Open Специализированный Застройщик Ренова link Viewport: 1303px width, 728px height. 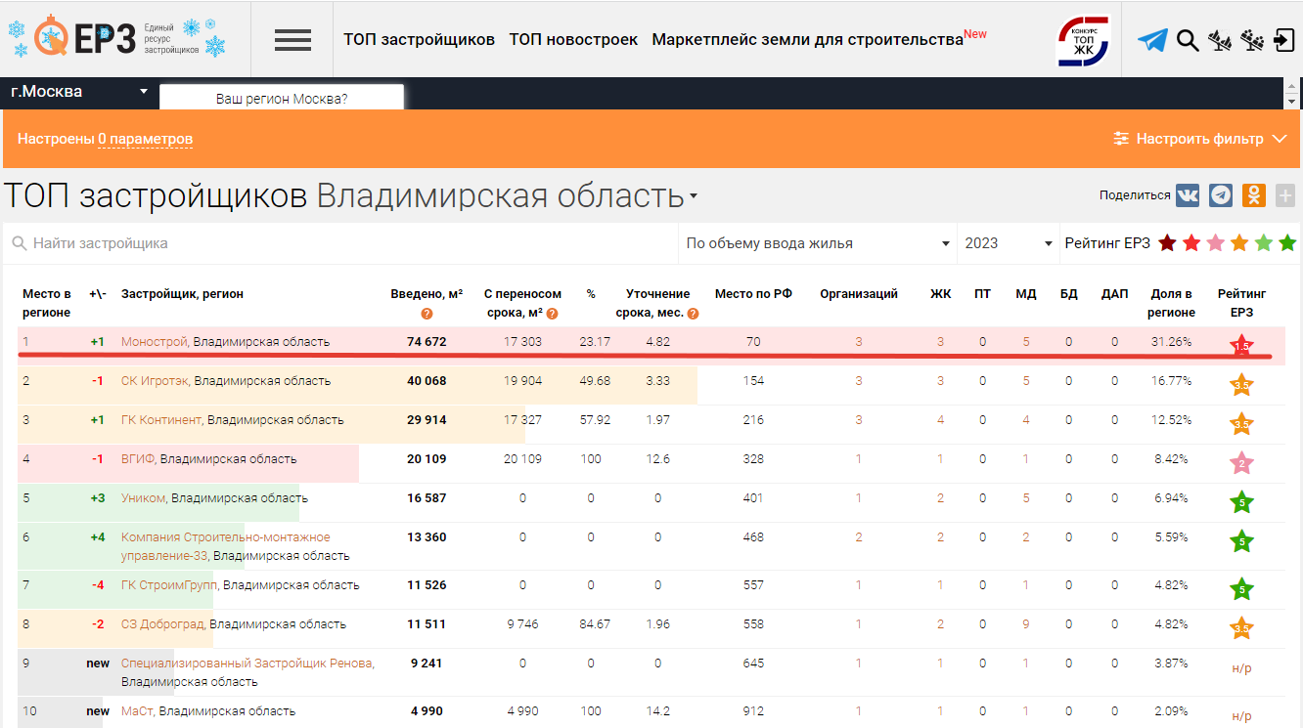click(247, 664)
